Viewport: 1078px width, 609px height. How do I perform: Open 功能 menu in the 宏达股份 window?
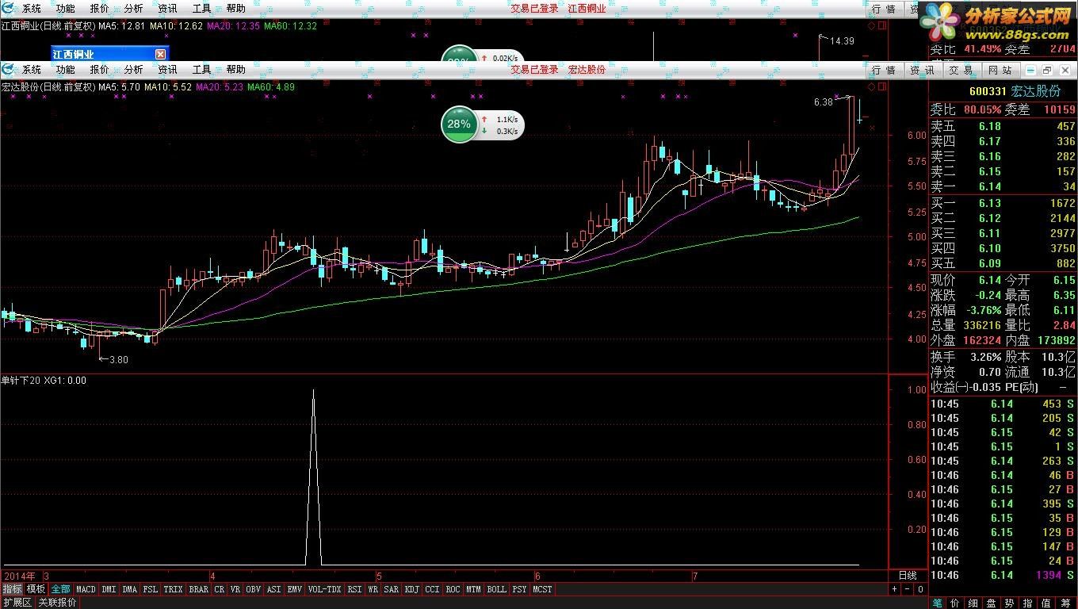pos(66,70)
